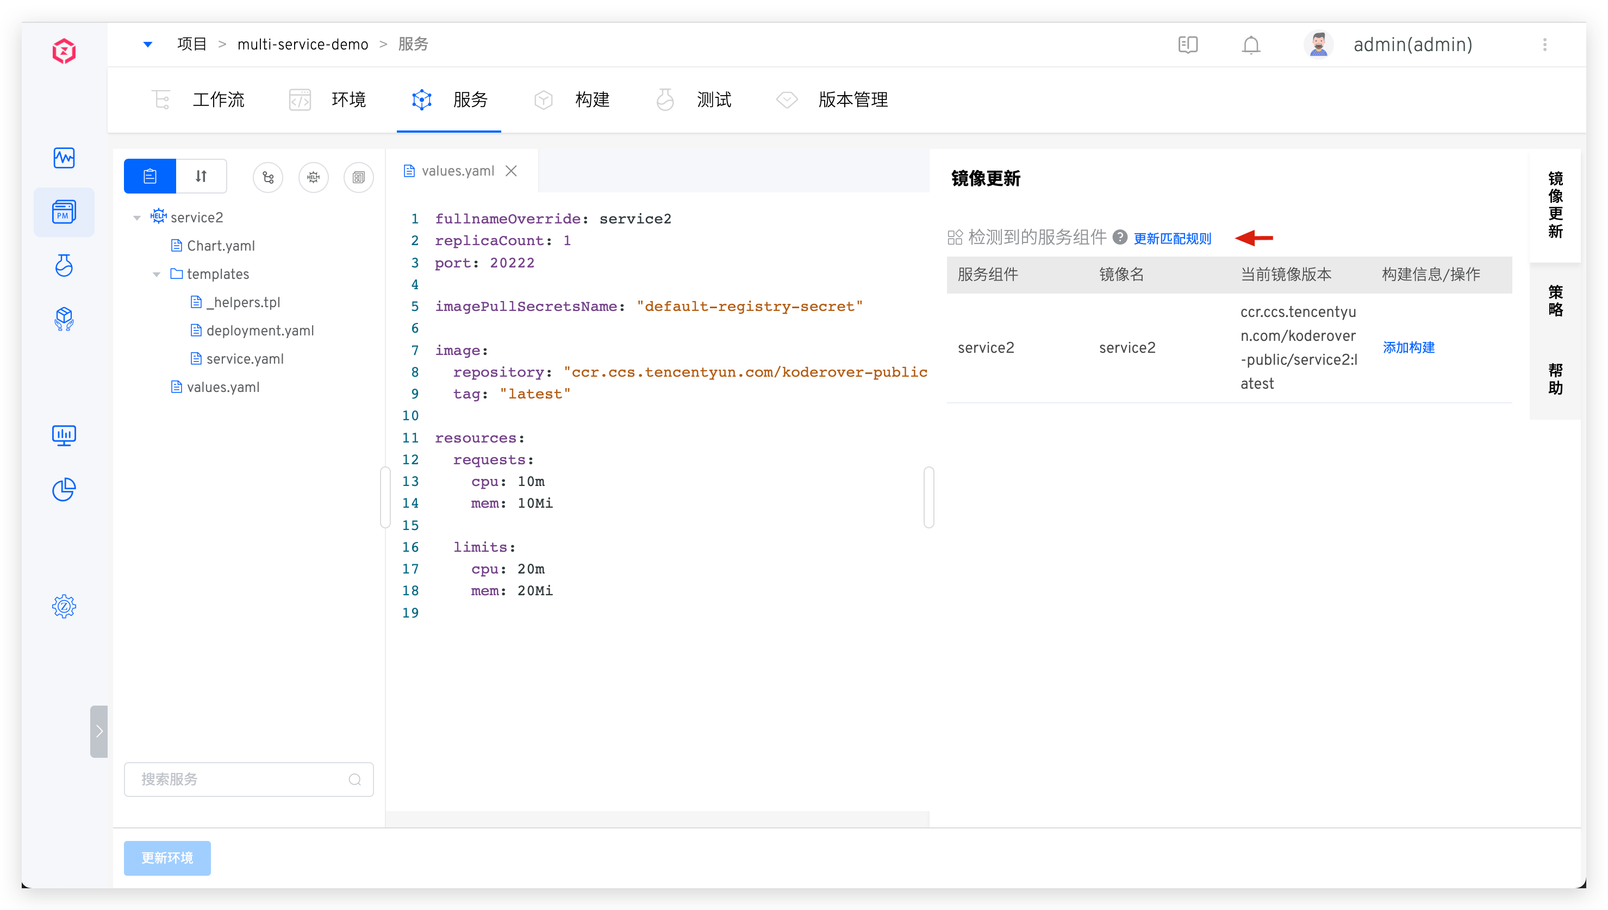Open the project dropdown arrow in breadcrumb
1608x910 pixels.
tap(147, 45)
